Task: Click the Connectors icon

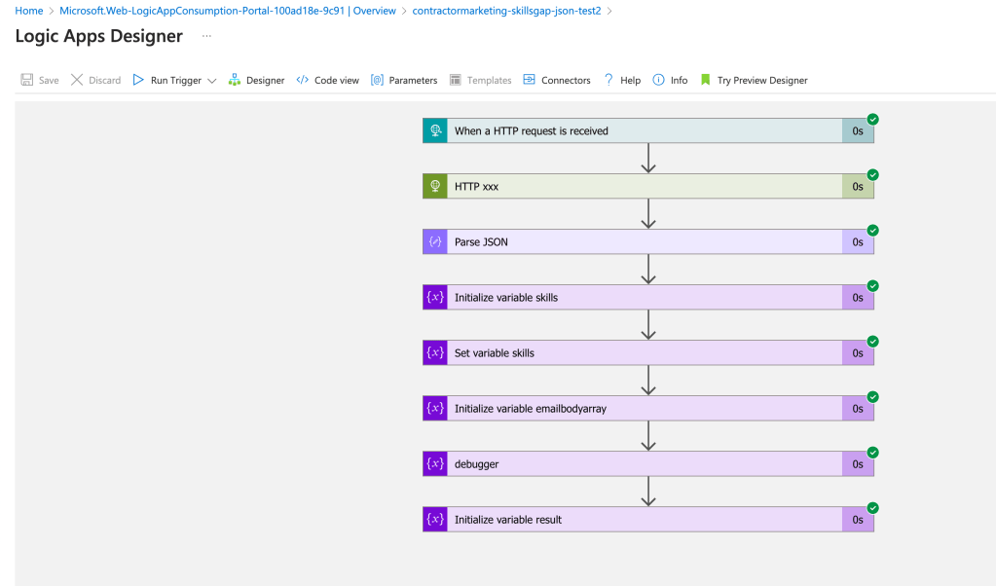Action: (x=529, y=80)
